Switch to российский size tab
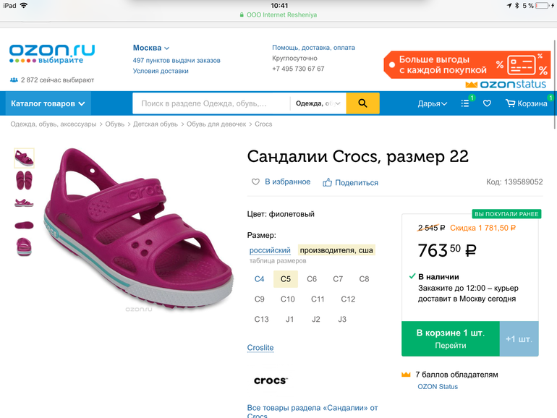Viewport: 557px width, 418px height. coord(270,250)
